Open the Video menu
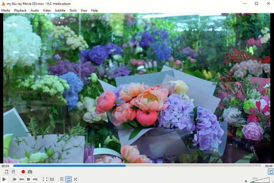Image resolution: width=274 pixels, height=183 pixels. [47, 10]
